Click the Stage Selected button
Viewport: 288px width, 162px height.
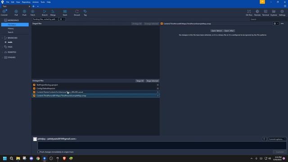click(152, 81)
